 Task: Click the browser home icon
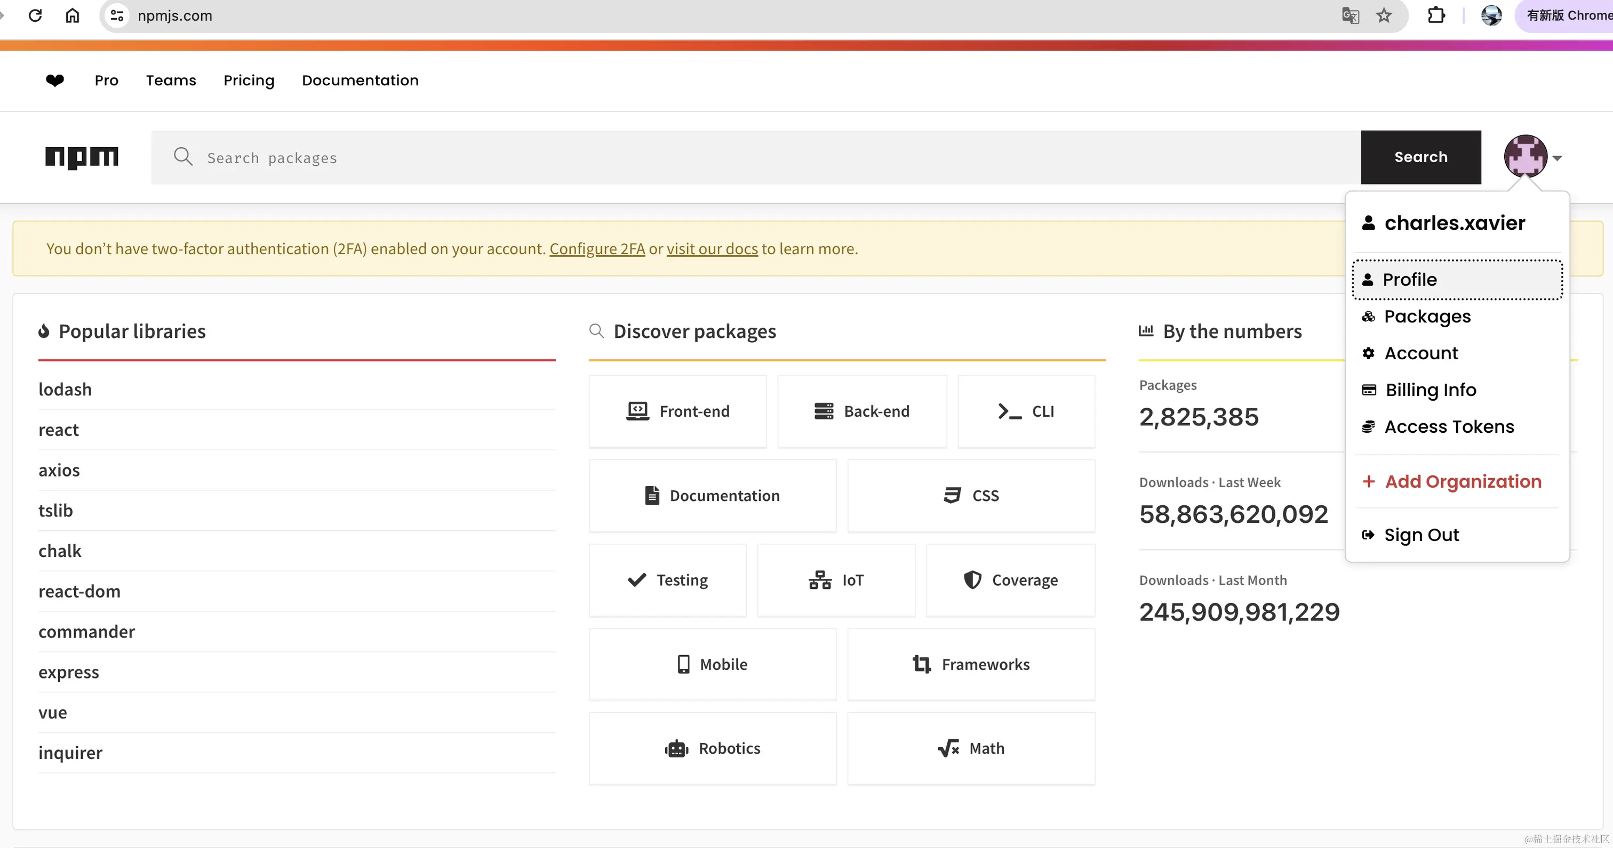click(x=73, y=15)
